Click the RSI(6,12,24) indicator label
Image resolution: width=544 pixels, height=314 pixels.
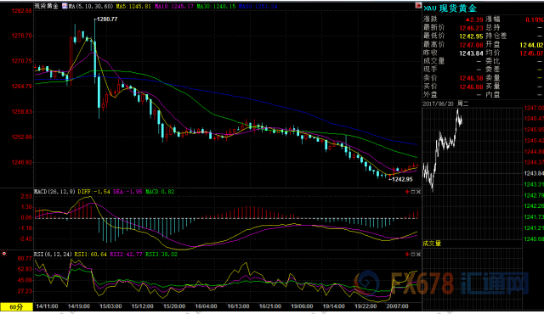53,255
